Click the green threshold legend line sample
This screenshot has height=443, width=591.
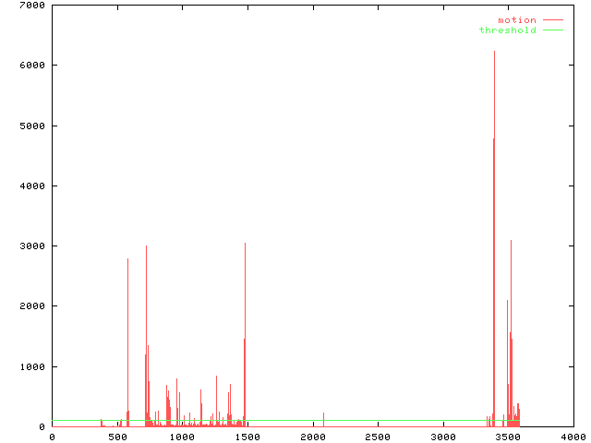(x=552, y=30)
